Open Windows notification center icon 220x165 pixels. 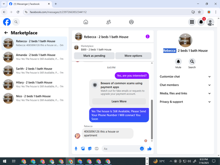[214, 161]
